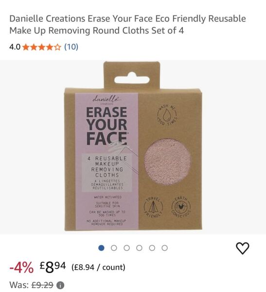
Task: Jump to the fifth carousel image dot
Action: click(x=152, y=248)
